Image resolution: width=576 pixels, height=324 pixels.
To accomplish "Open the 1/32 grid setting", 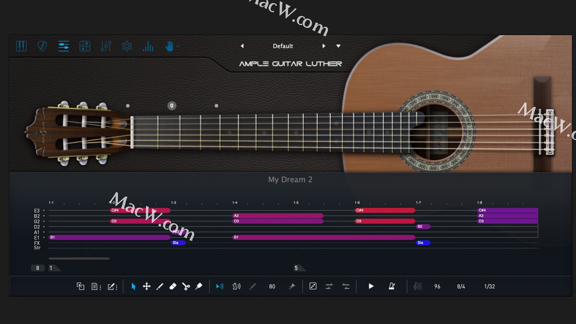I will [490, 286].
